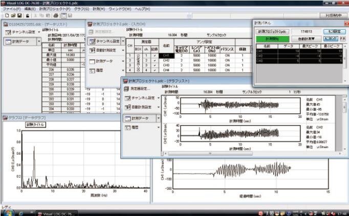The image size is (349, 216).
Task: Select 計測データ icon in the data list window
Action: (x=8, y=41)
